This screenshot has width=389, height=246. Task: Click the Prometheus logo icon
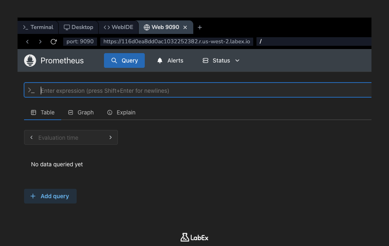[x=30, y=60]
